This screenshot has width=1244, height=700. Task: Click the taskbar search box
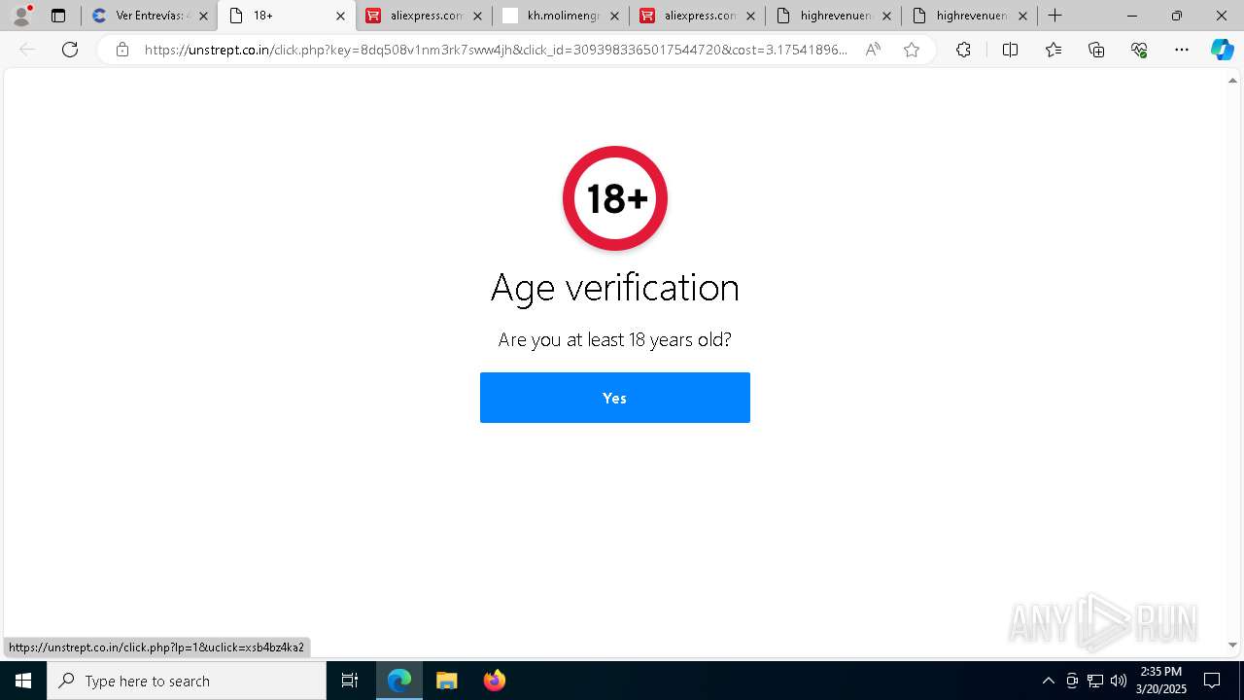(x=187, y=681)
